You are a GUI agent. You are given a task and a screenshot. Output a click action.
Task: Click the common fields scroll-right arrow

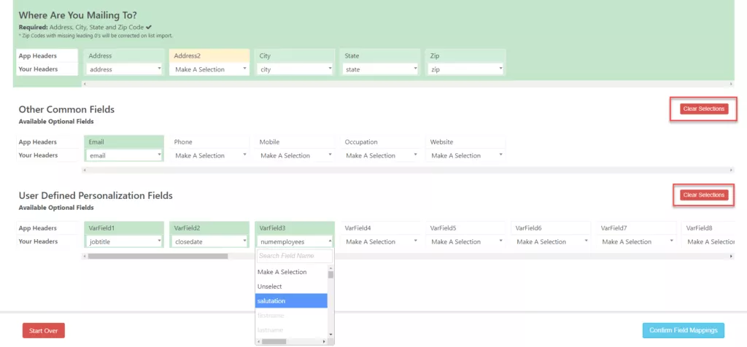pyautogui.click(x=731, y=170)
